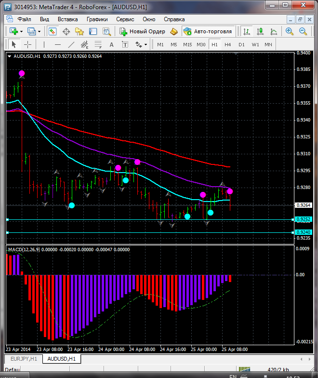Draw a vertical line tool
This screenshot has width=318, height=378.
[x=44, y=44]
